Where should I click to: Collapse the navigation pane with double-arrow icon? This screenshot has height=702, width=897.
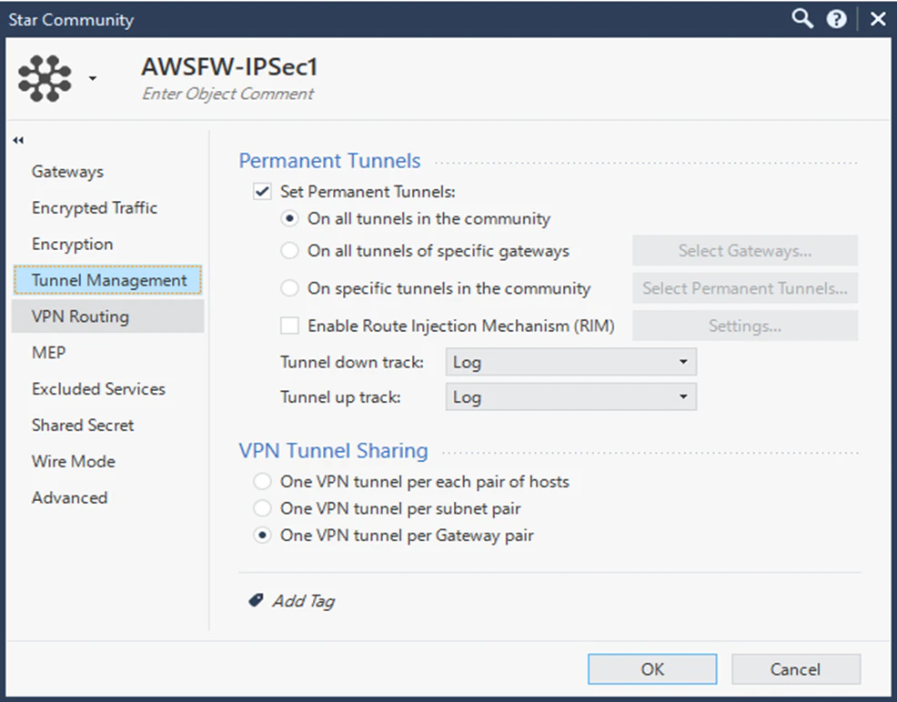[x=18, y=141]
